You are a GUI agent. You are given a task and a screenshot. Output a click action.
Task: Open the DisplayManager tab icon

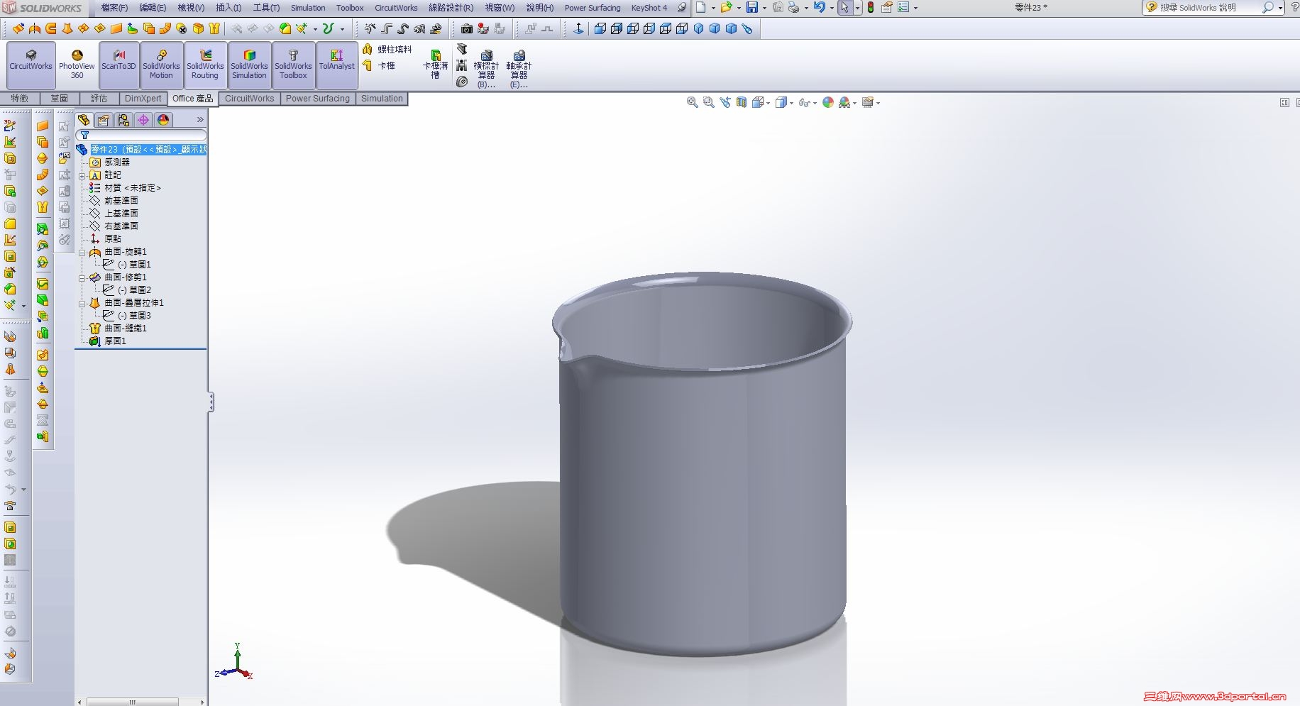163,120
